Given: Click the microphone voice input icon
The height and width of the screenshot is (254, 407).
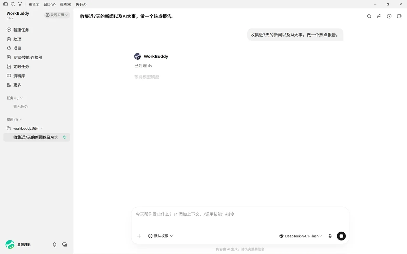Looking at the screenshot, I should 330,236.
